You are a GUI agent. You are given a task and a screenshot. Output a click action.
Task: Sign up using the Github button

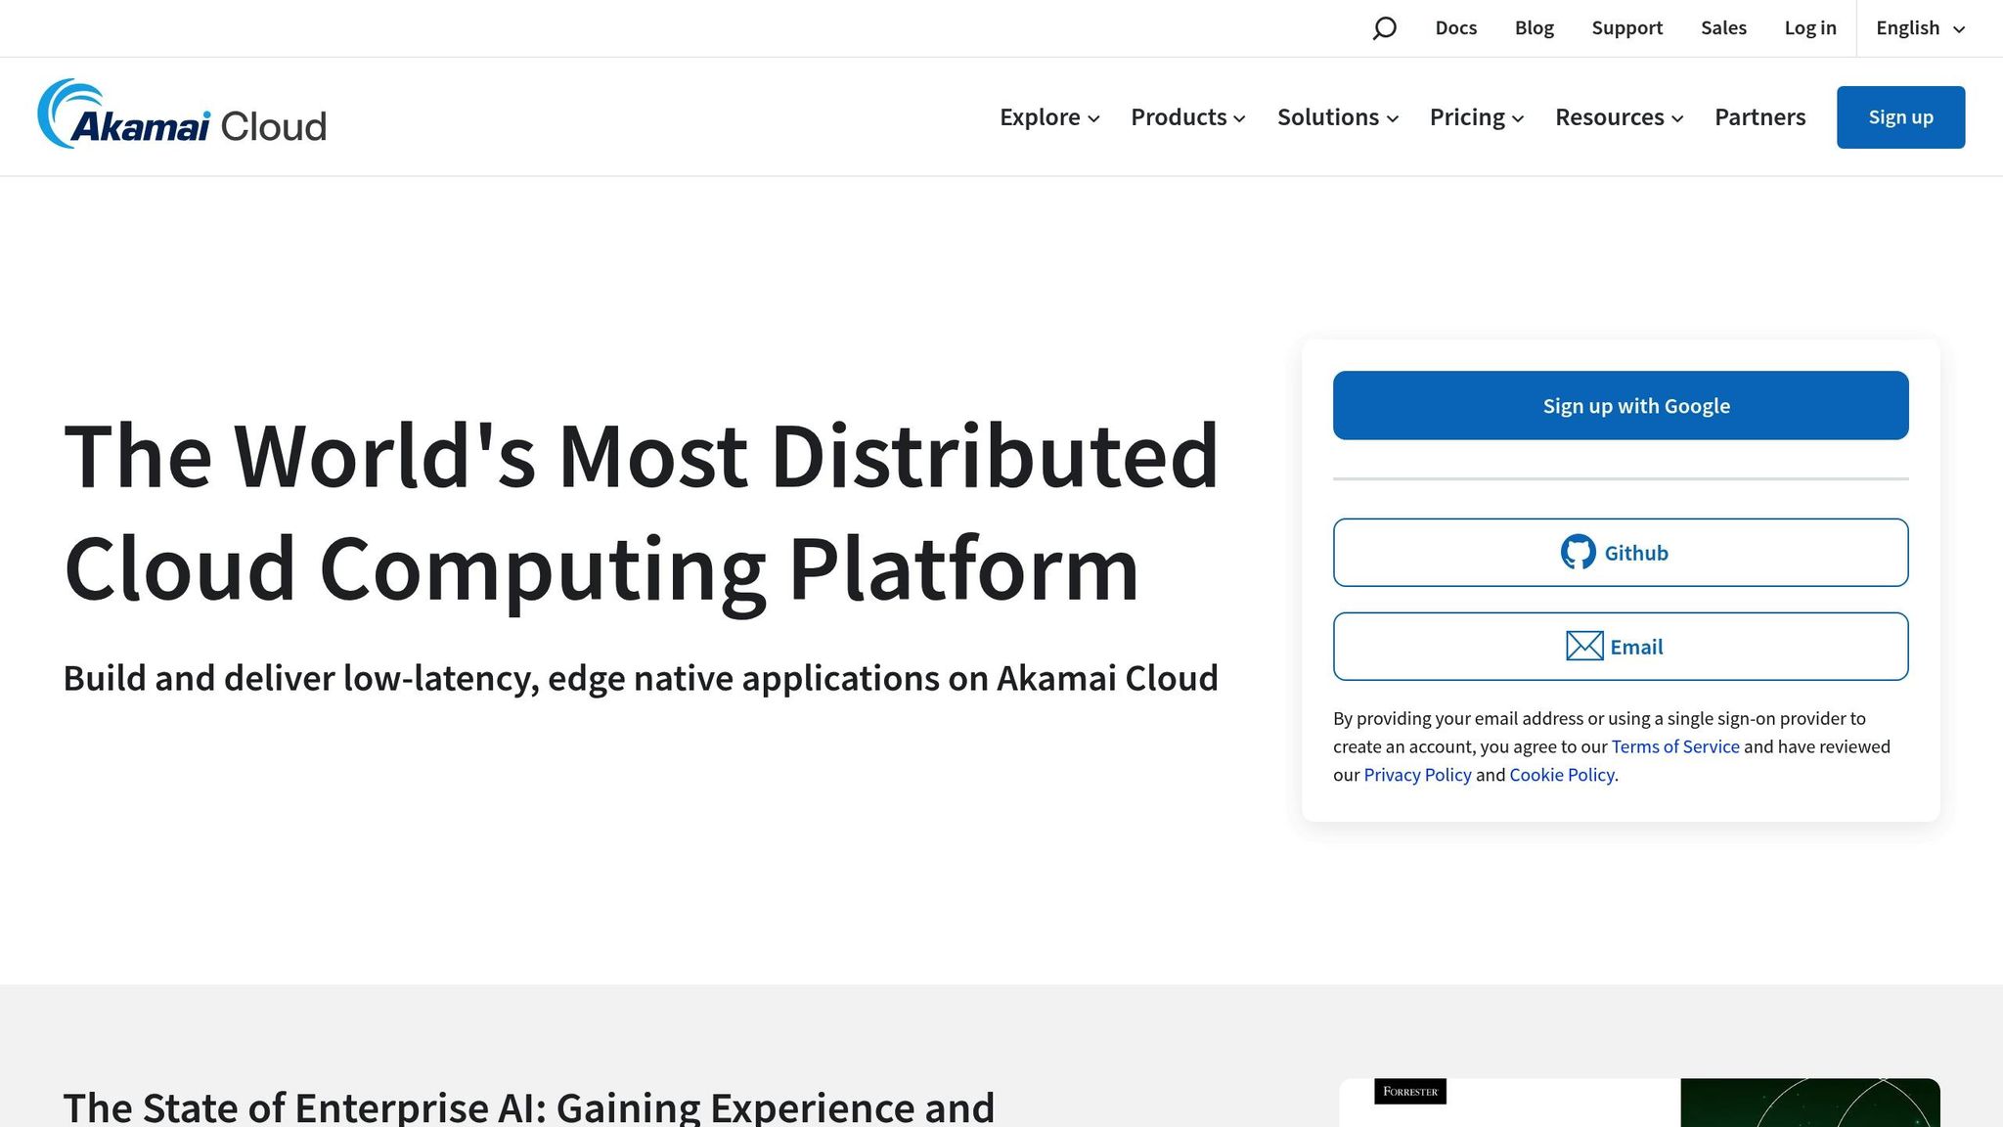click(x=1620, y=552)
